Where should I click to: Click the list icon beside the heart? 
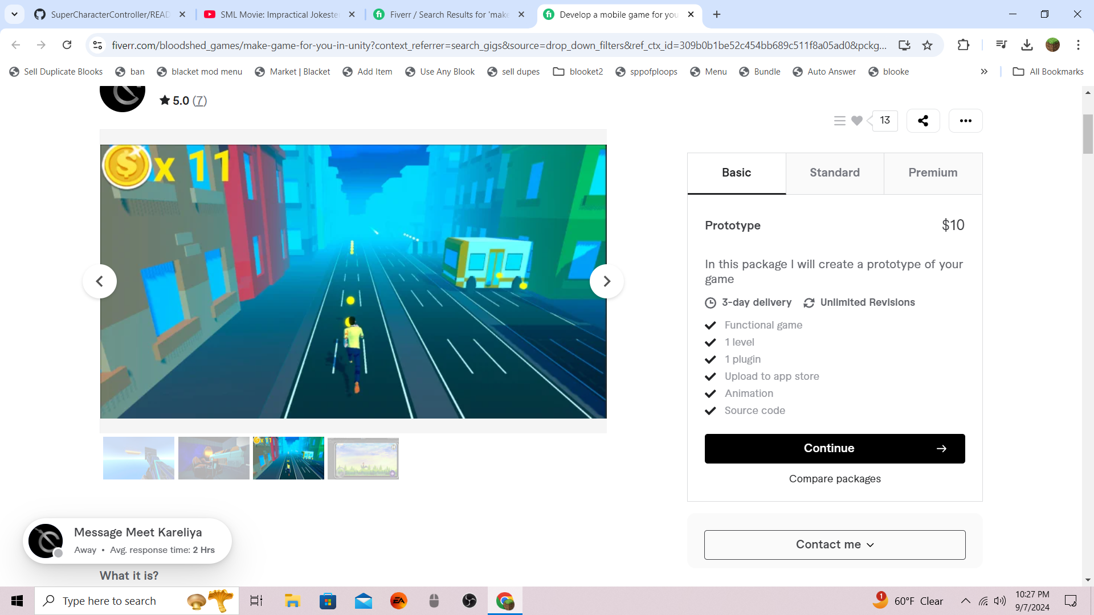tap(839, 121)
